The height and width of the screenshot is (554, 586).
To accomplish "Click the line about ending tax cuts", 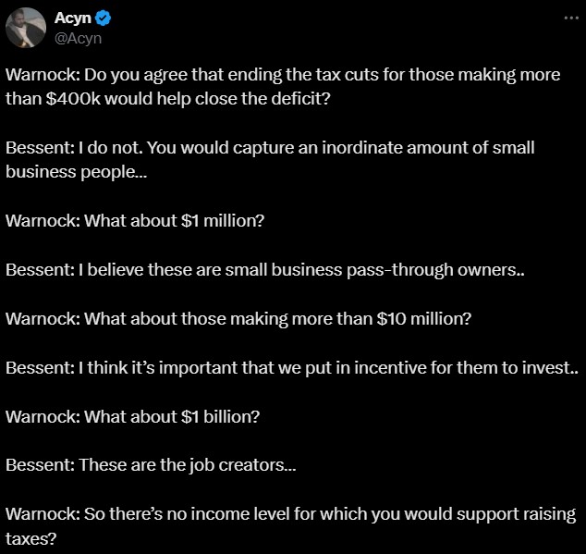I will [x=283, y=75].
